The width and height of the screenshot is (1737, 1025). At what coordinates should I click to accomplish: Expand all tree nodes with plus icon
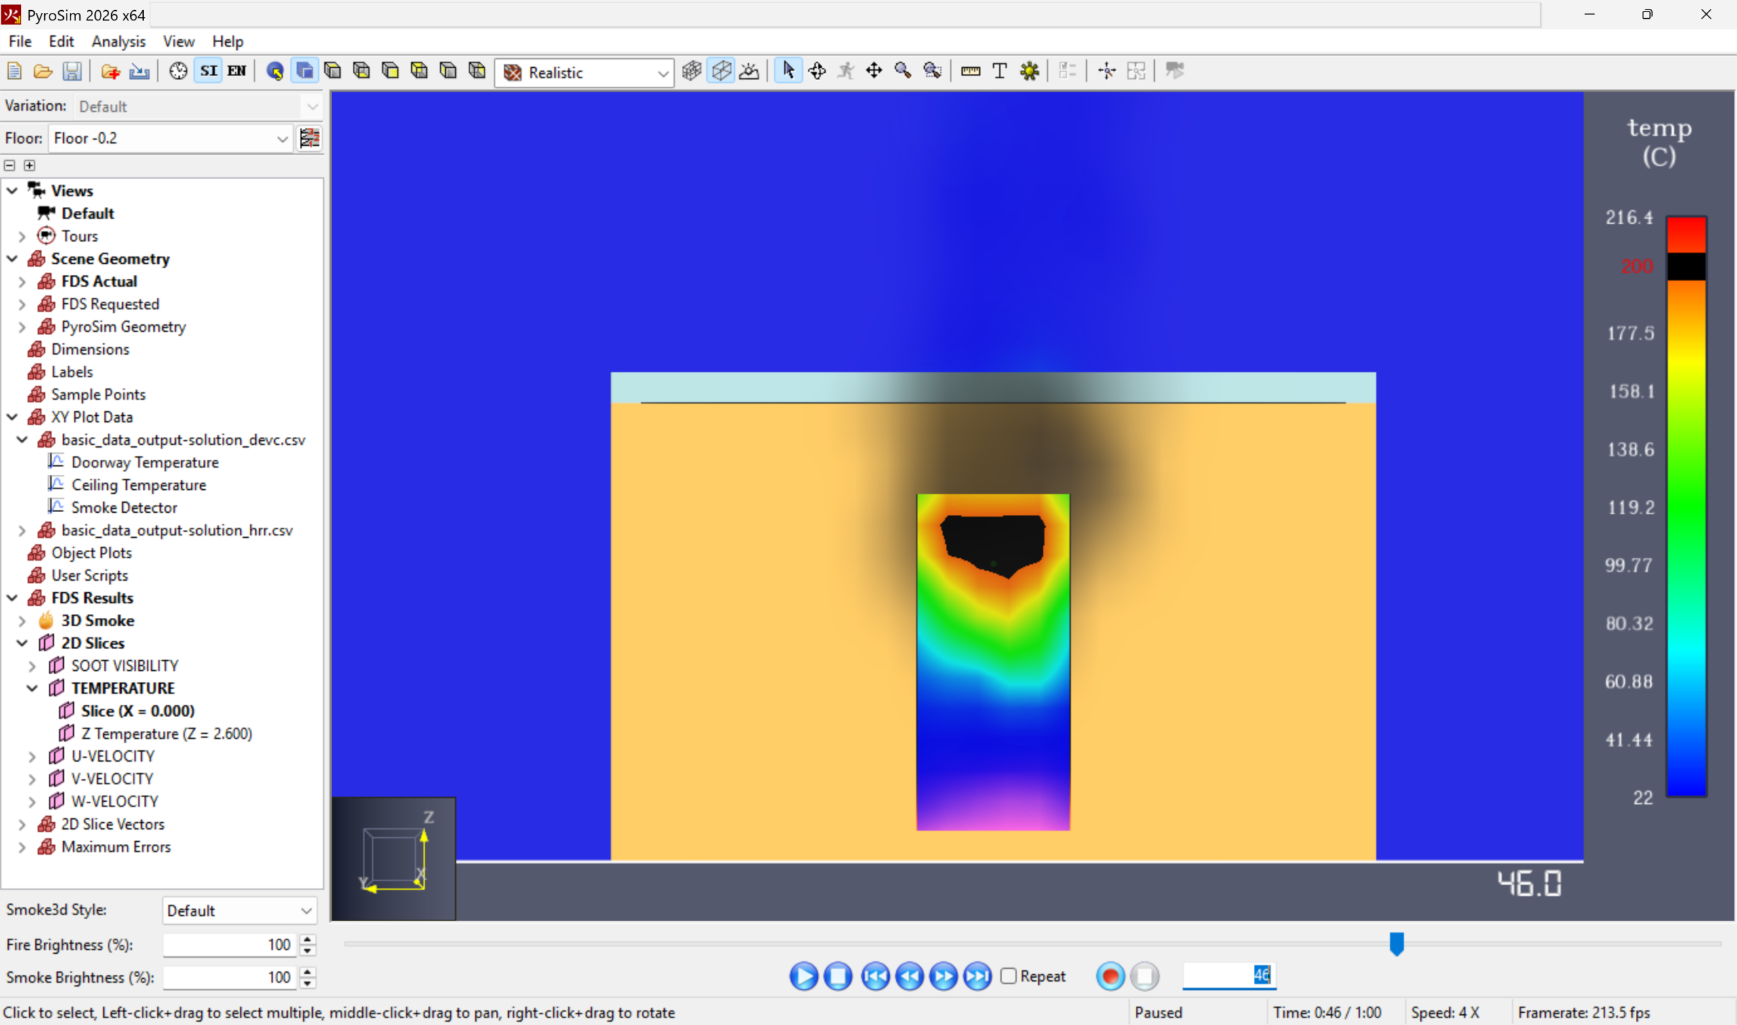click(x=29, y=165)
